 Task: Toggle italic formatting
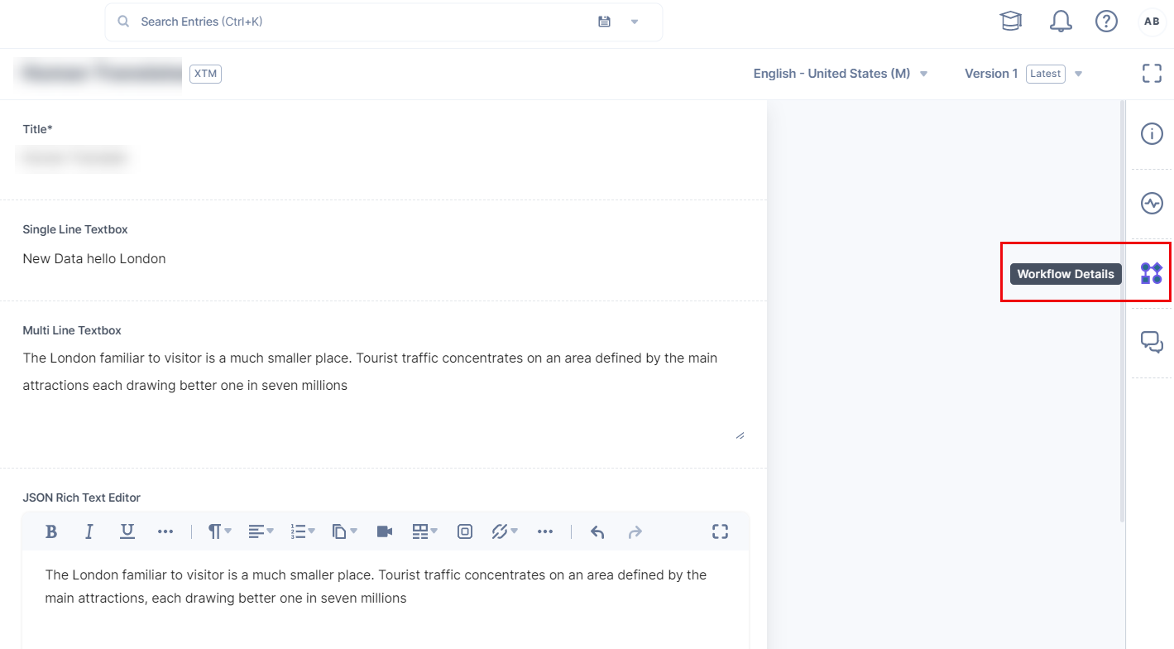tap(89, 531)
